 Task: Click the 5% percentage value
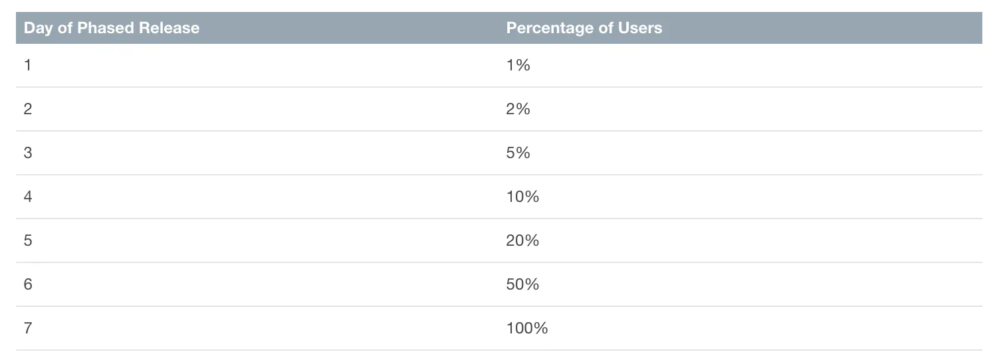coord(518,153)
